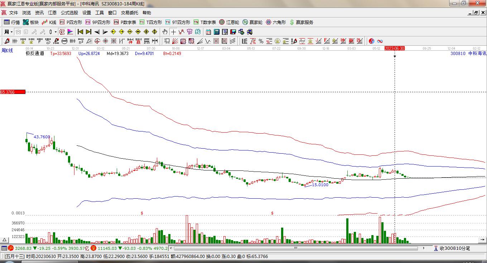Open the 江恩轮 (Gann wheel) tool
Screen dimensions: 487x263
tap(229, 22)
